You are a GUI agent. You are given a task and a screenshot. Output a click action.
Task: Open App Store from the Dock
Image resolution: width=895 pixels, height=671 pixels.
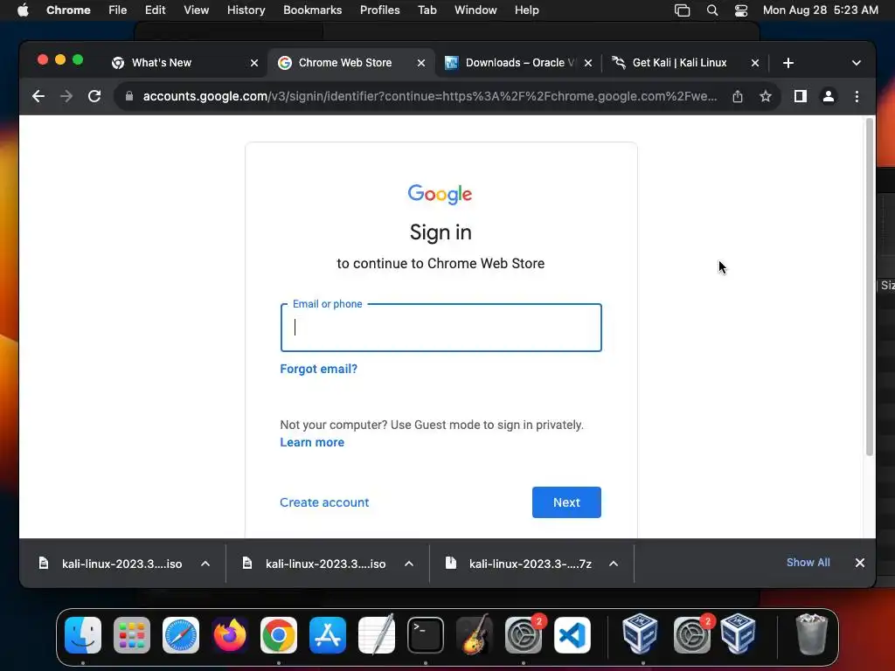pyautogui.click(x=328, y=635)
